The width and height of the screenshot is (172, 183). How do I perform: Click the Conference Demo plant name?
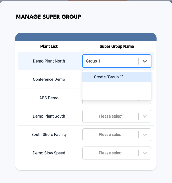point(49,79)
